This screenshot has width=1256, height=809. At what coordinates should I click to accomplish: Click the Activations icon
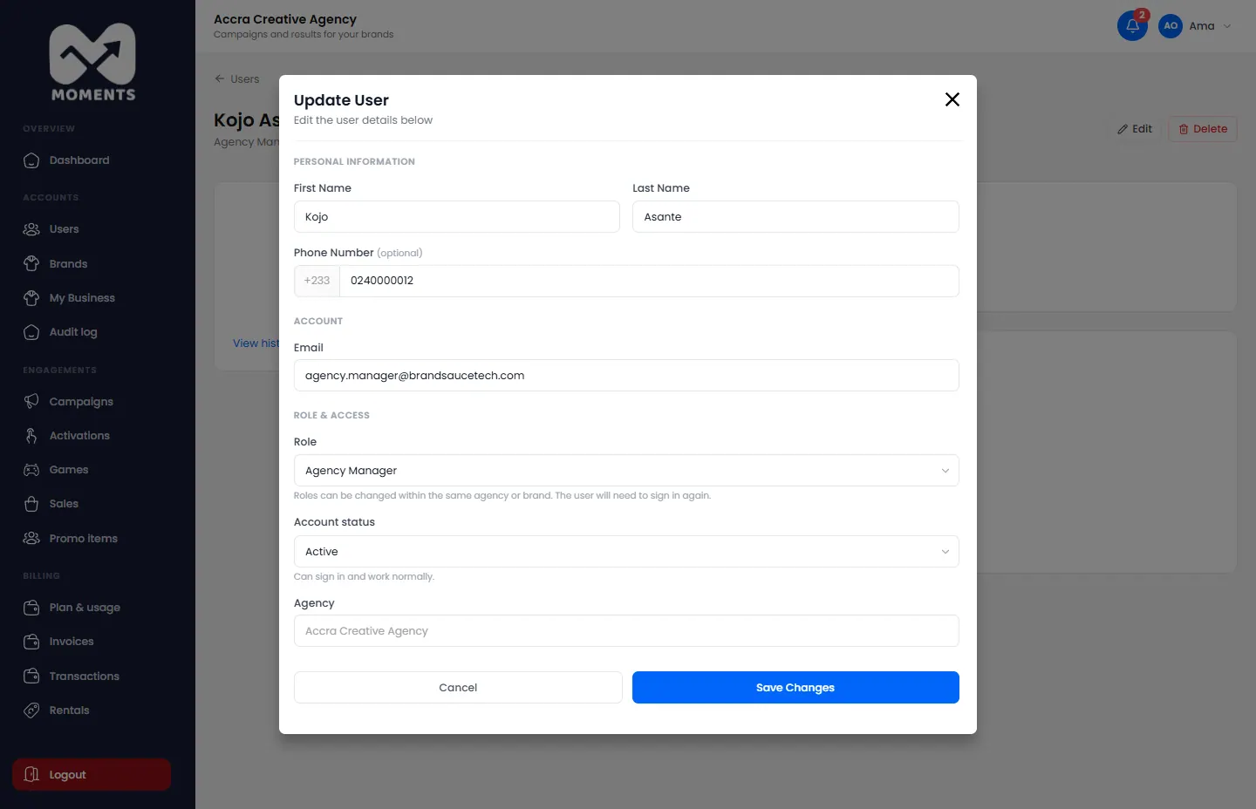[31, 436]
